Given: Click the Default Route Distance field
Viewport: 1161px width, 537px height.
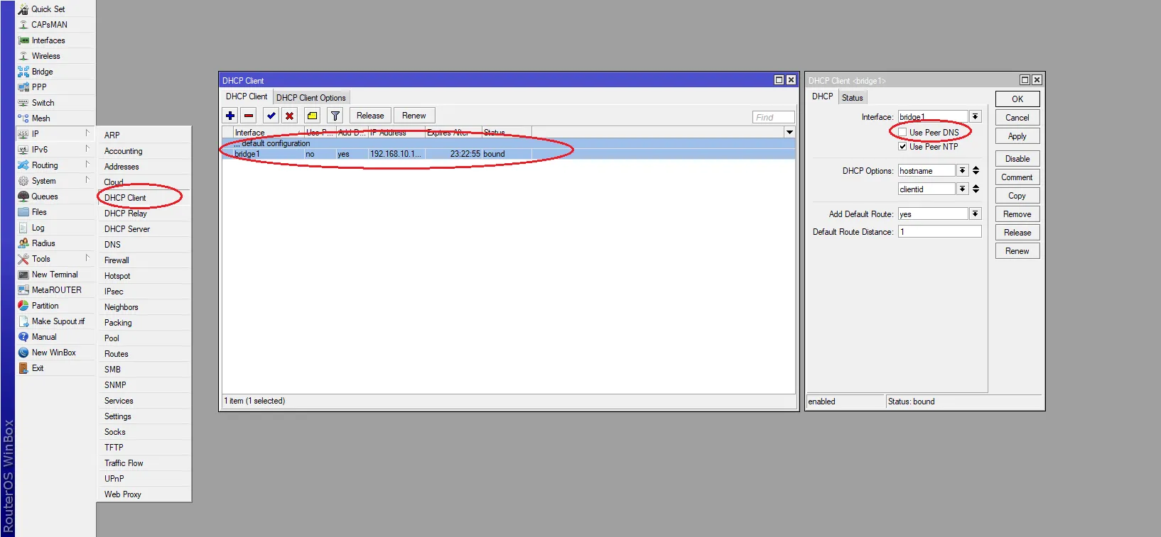Looking at the screenshot, I should point(939,232).
